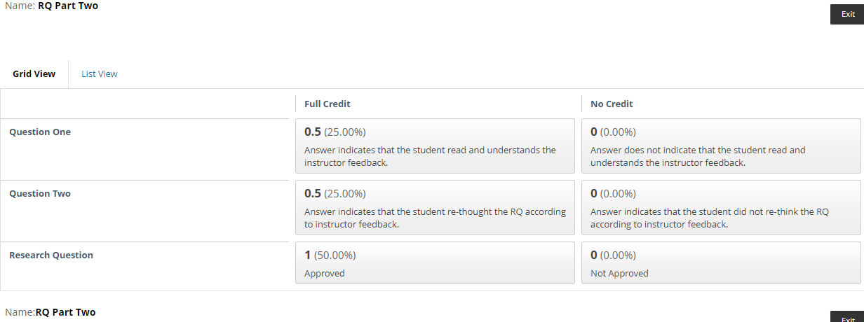Click the Question Two row label
This screenshot has width=864, height=322.
tap(40, 193)
